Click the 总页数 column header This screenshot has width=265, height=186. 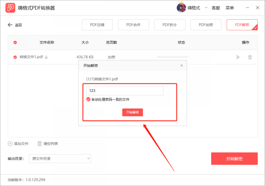[x=111, y=42]
